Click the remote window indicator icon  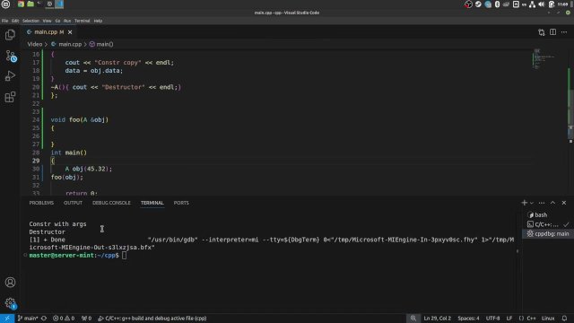click(x=7, y=319)
